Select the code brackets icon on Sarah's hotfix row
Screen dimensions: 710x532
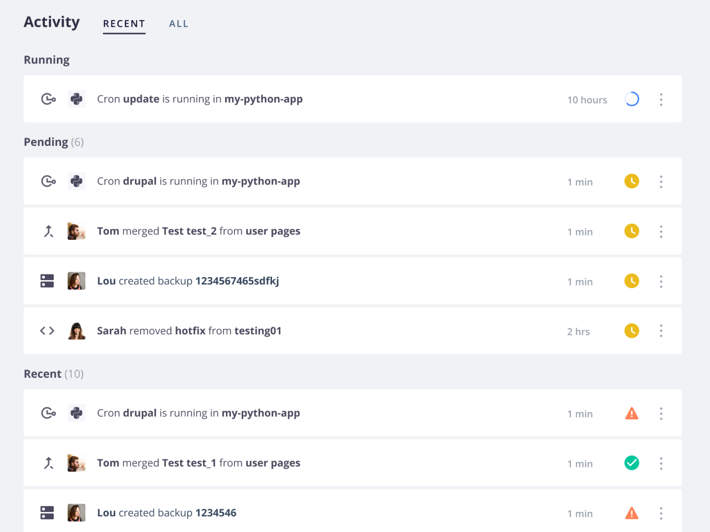pyautogui.click(x=47, y=331)
